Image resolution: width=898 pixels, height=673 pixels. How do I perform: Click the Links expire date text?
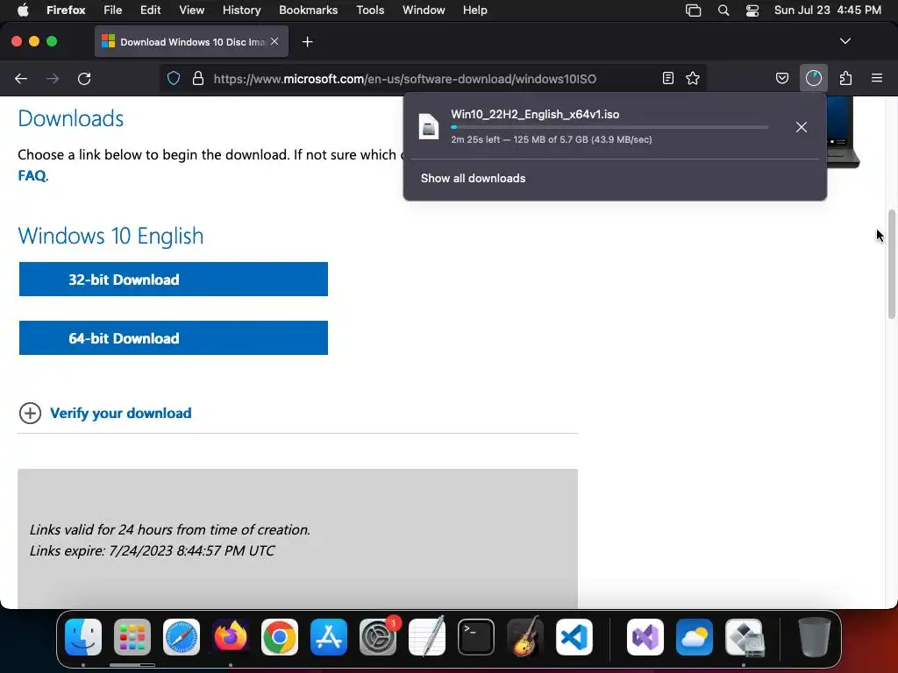click(153, 550)
